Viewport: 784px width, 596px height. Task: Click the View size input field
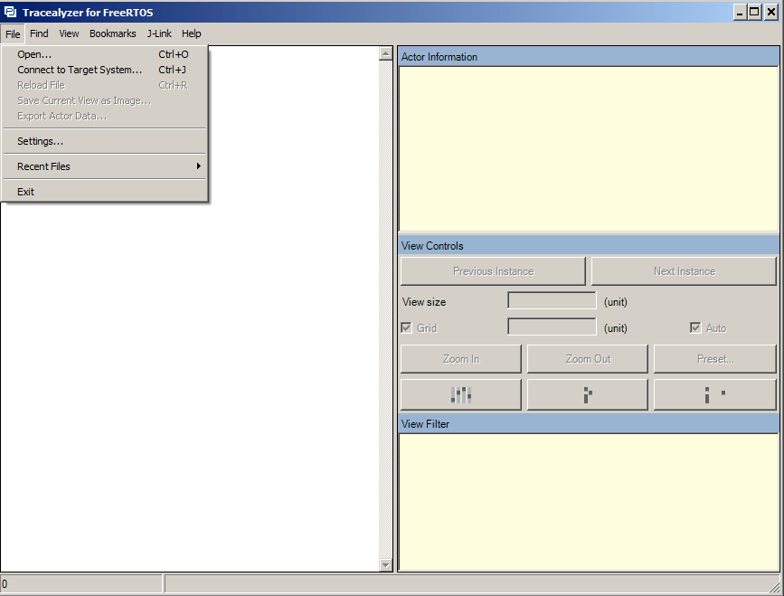[x=552, y=301]
